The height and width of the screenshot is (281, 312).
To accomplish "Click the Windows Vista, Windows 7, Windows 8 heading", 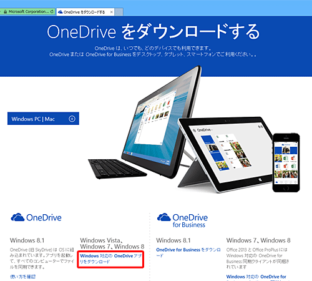I will (112, 244).
